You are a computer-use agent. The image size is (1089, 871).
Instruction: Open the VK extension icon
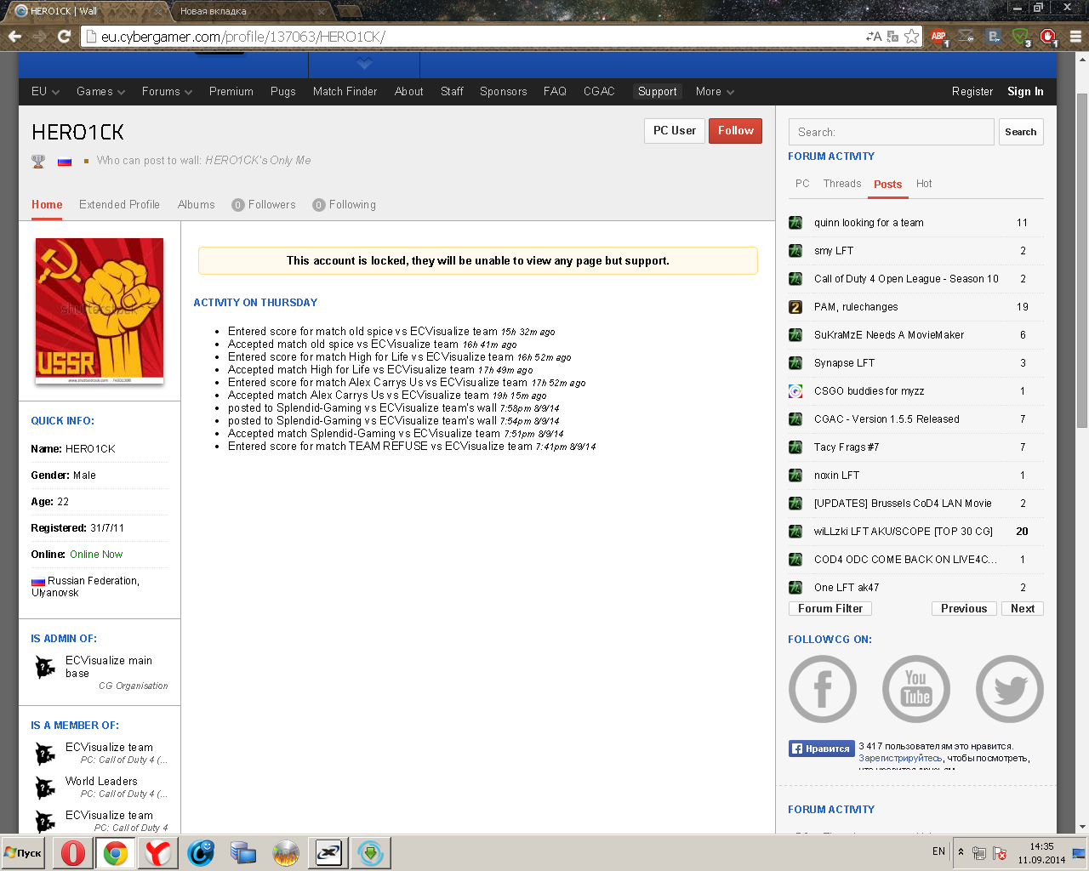point(993,37)
